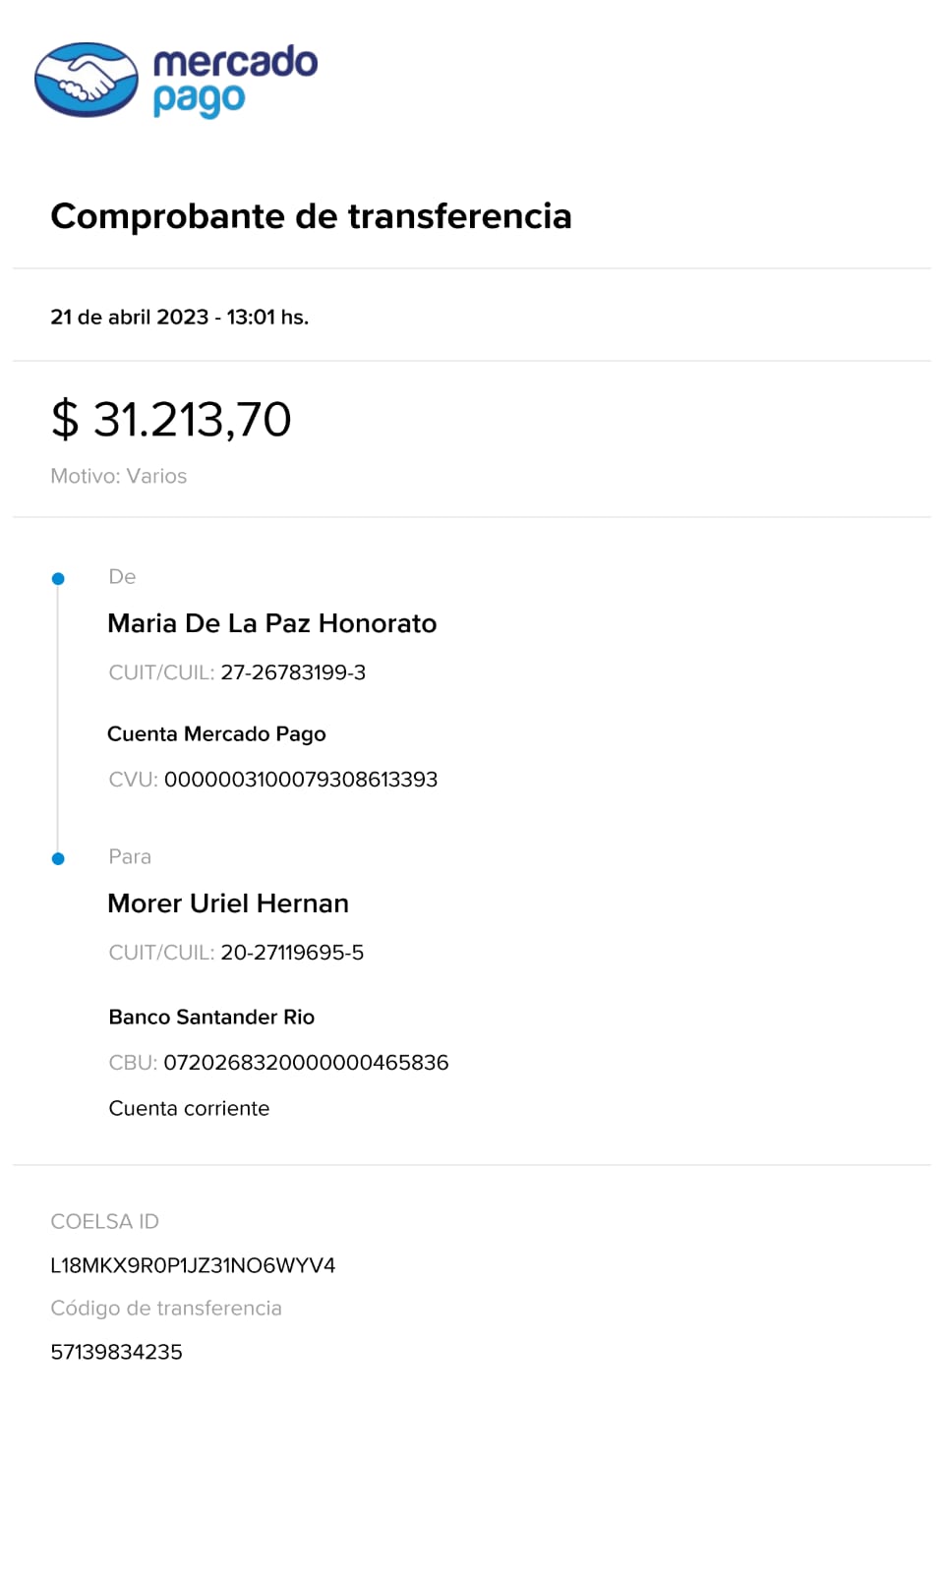Viewport: 944px width, 1573px height.
Task: Select COELSA ID value L18MKX9R0P1JZ31NO6WYV4
Action: click(193, 1265)
